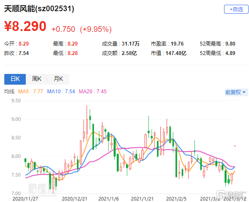Click the 成交额 2.58亿 turnover value
This screenshot has width=249, height=202.
click(x=119, y=53)
